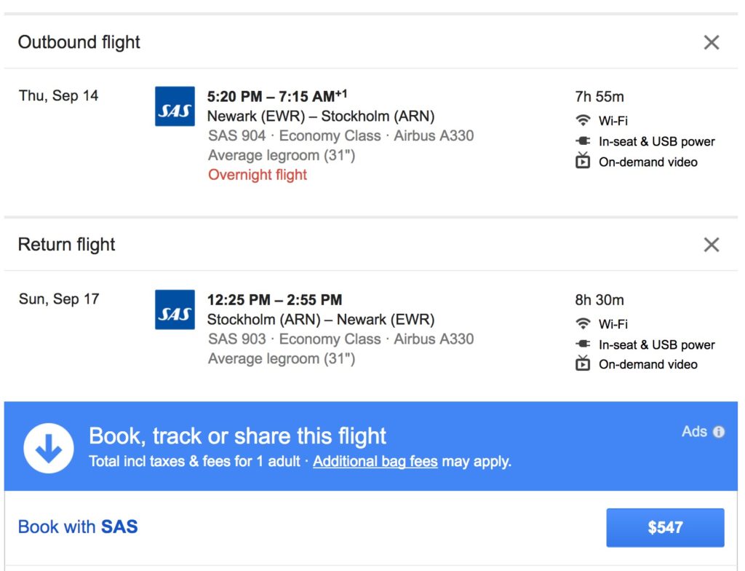Click the SAS logo on return flight

pos(175,310)
